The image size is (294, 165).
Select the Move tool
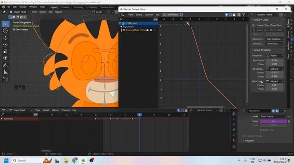5,38
